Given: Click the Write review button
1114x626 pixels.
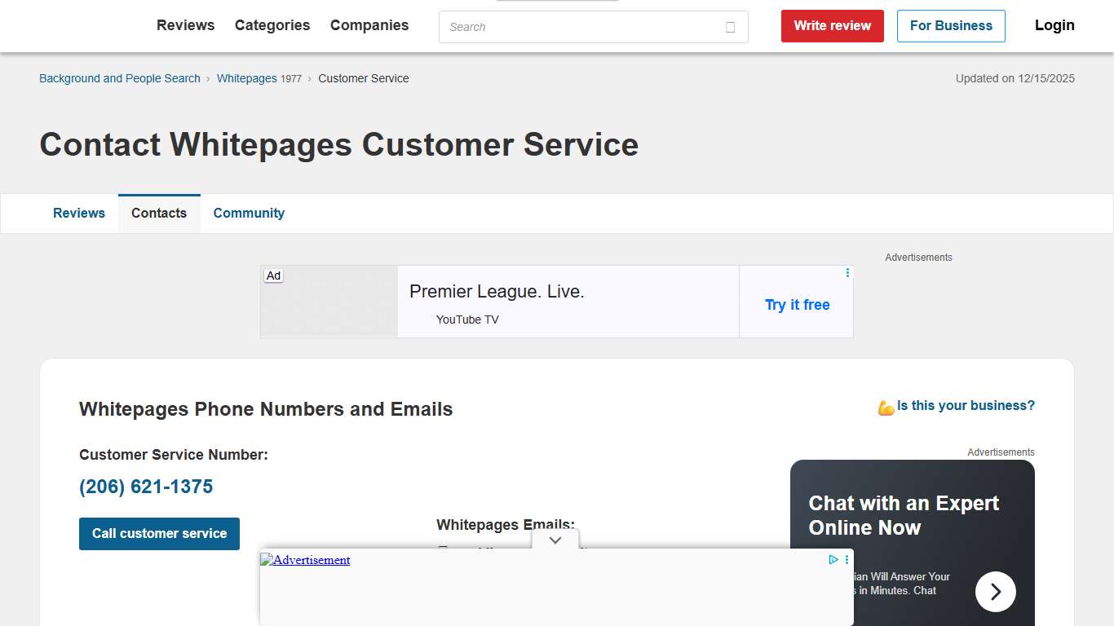Looking at the screenshot, I should coord(832,25).
